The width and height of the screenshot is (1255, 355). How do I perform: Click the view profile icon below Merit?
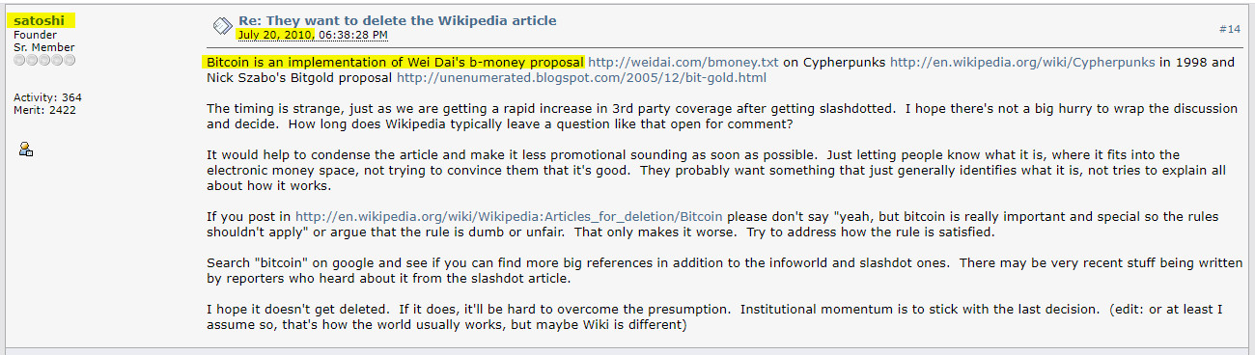26,149
